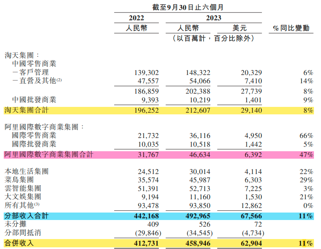
Task: Click the value 54,066
Action: [x=200, y=81]
